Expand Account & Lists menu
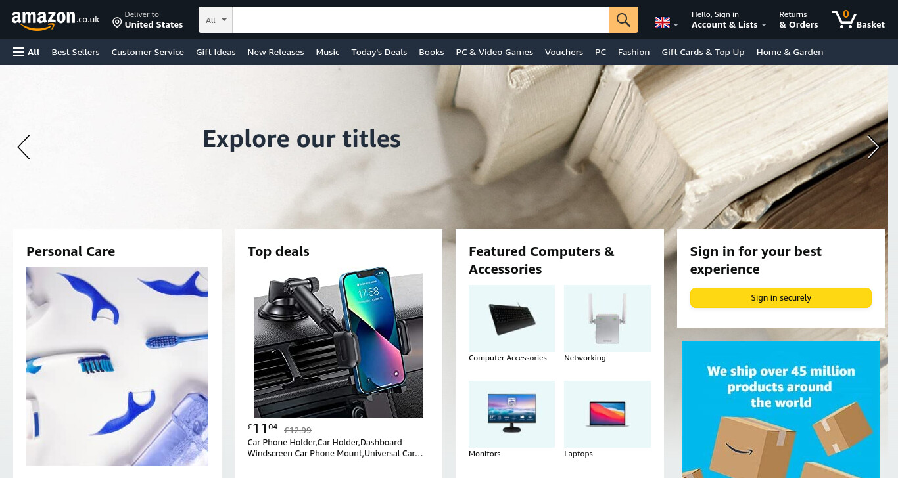 (729, 20)
